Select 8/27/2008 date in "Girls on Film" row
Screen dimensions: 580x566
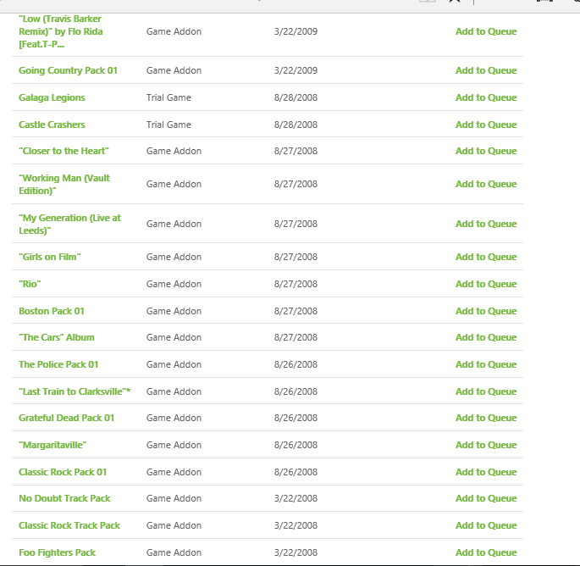(x=296, y=257)
